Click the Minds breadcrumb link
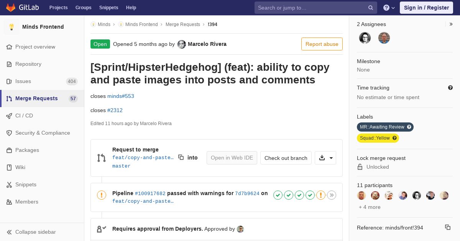 click(x=100, y=24)
